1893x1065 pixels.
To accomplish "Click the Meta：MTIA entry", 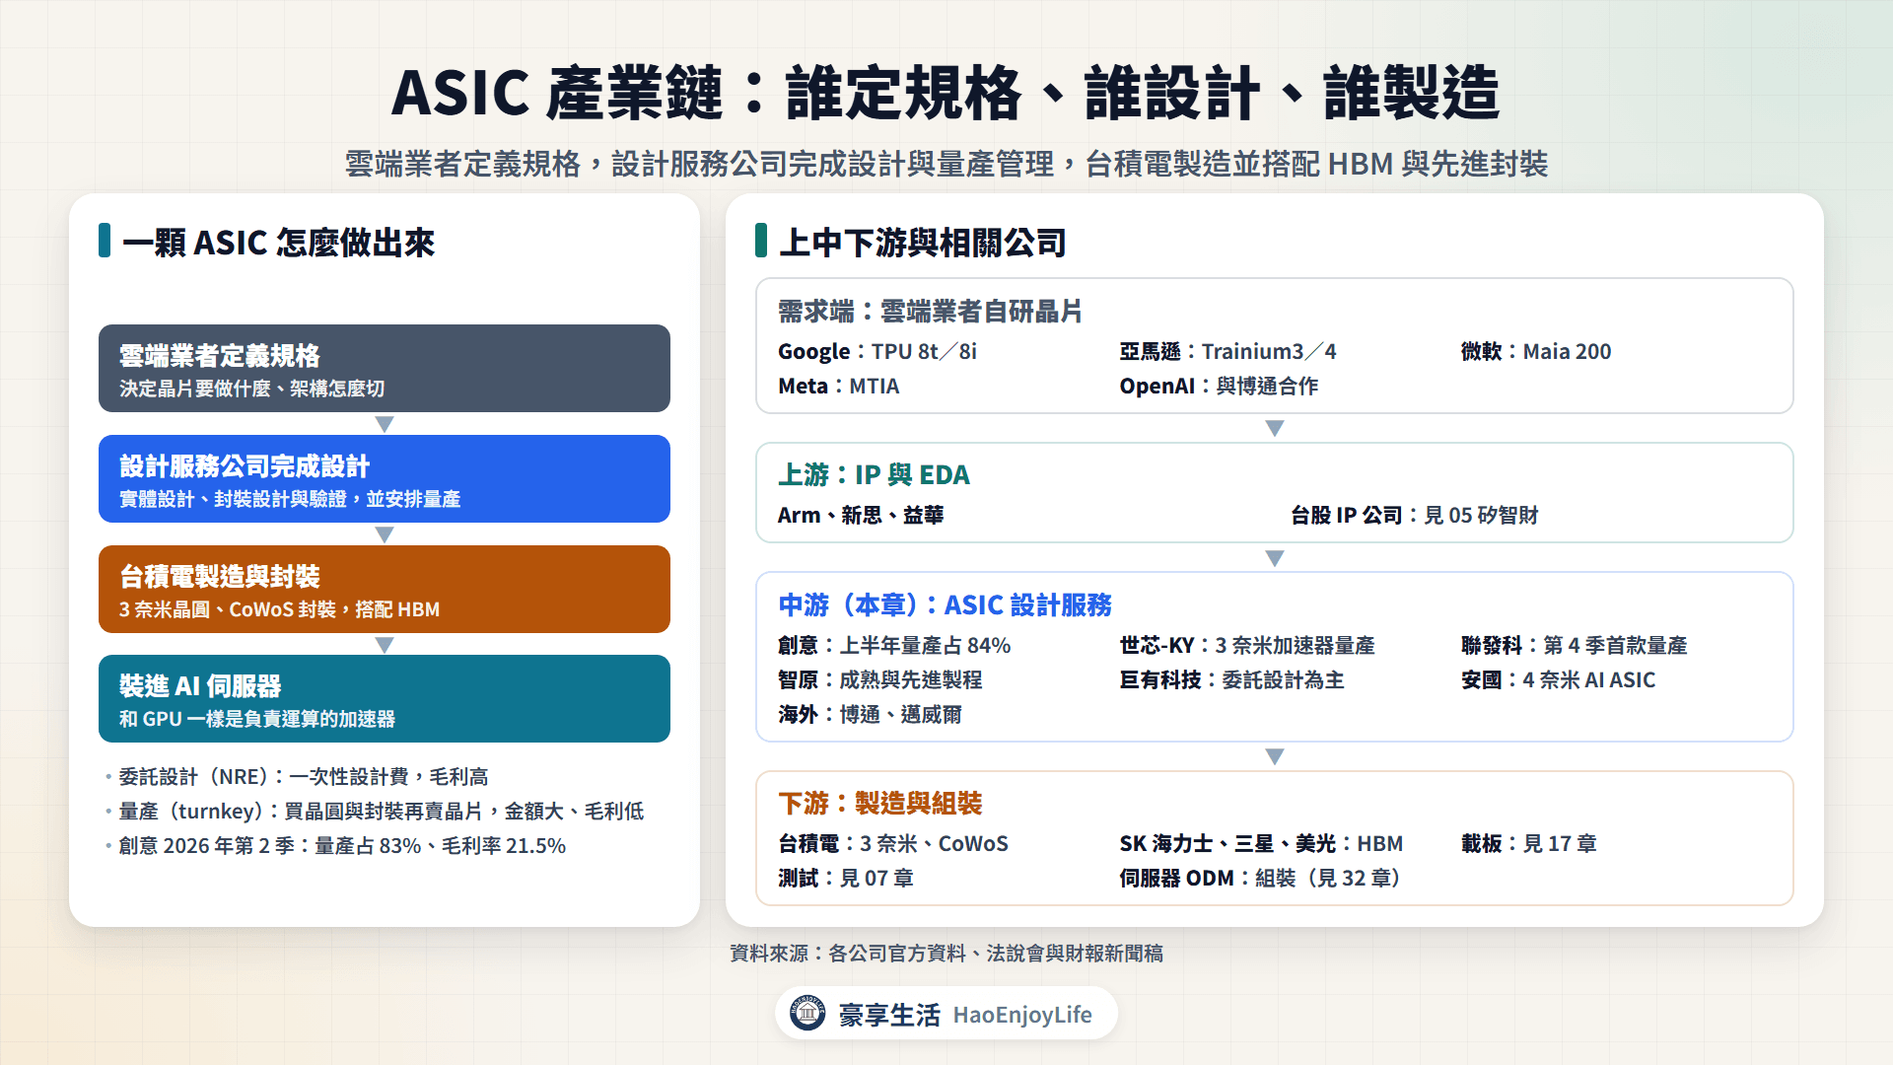I will tap(839, 387).
